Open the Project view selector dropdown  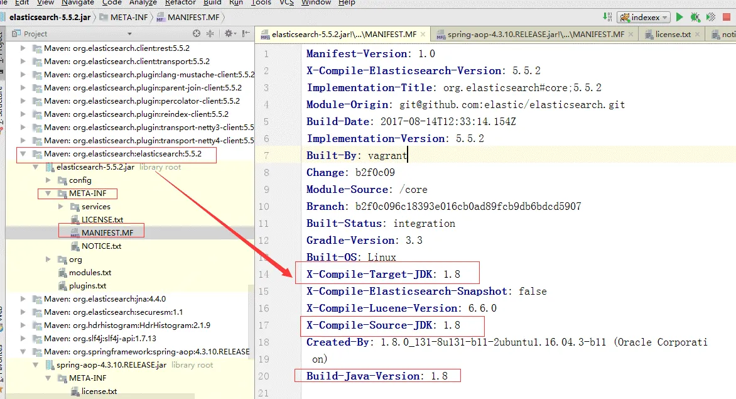(x=129, y=34)
